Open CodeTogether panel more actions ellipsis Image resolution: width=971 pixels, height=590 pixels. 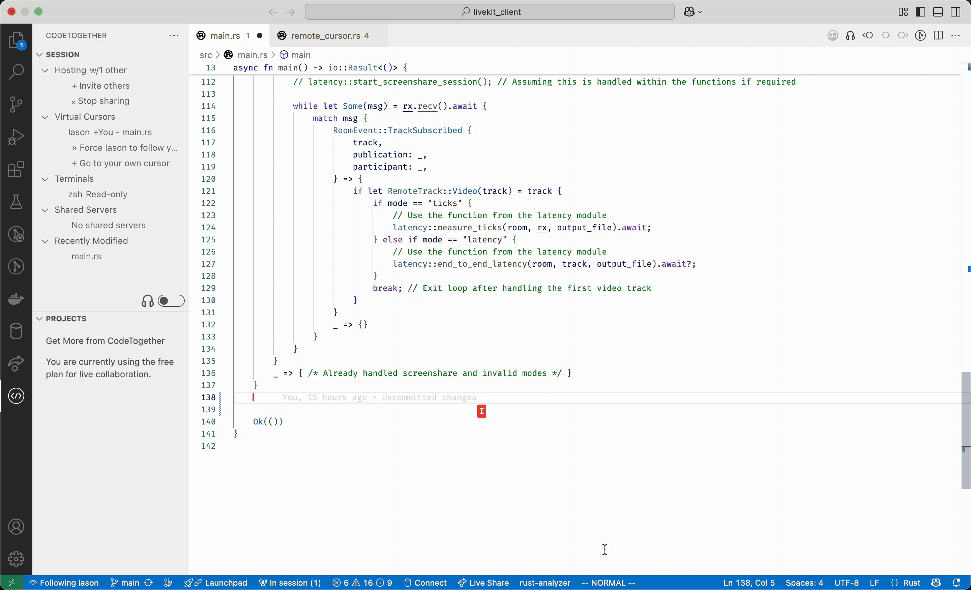coord(174,35)
